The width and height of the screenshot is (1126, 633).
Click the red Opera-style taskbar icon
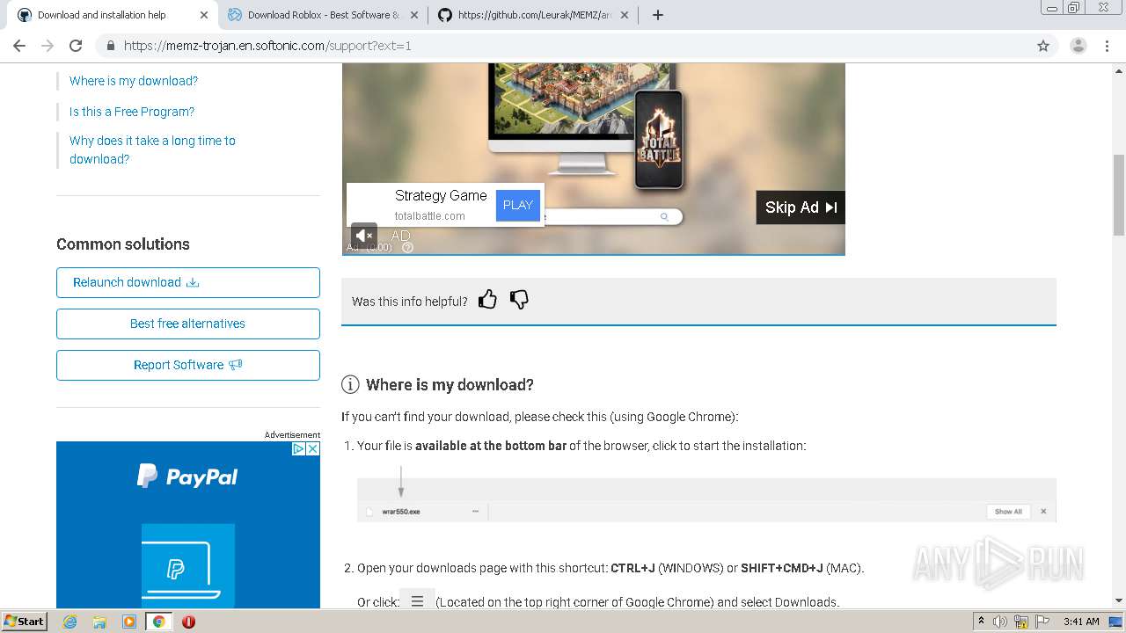coord(188,622)
